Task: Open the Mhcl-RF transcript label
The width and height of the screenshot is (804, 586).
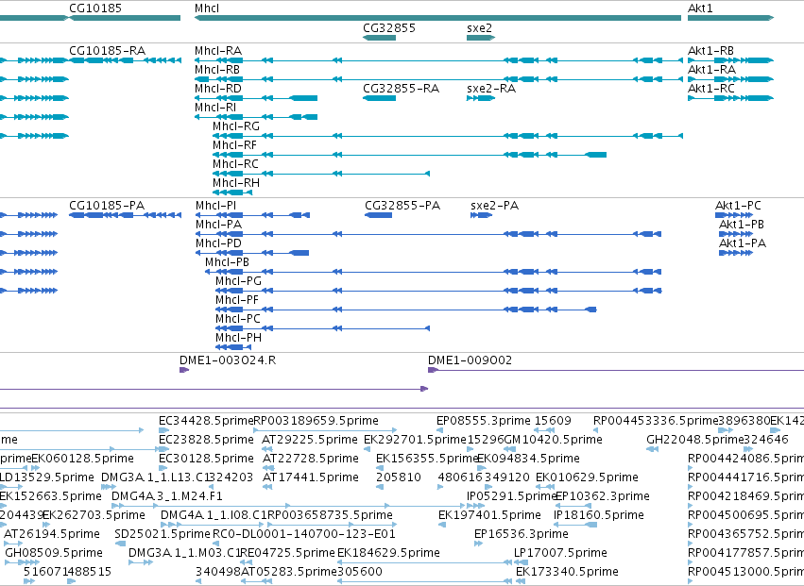Action: [x=235, y=145]
